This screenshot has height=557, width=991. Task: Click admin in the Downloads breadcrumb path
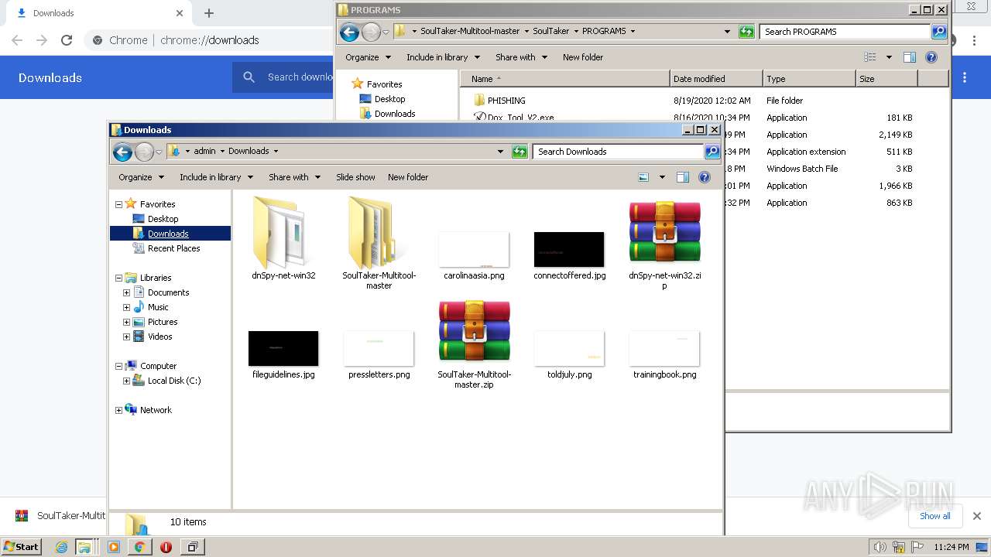click(x=204, y=151)
